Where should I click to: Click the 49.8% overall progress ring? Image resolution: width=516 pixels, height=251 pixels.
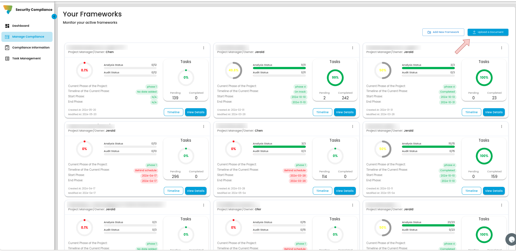[234, 70]
